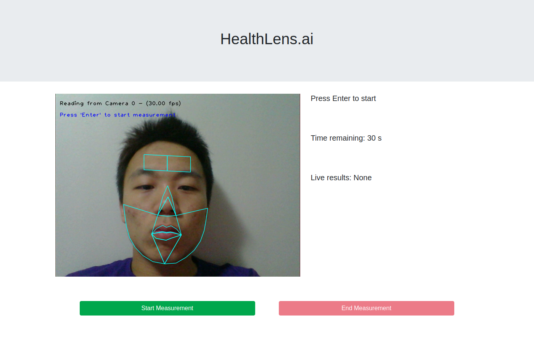
Task: Click the 'Reading from Camera 0' overlay text
Action: pyautogui.click(x=120, y=103)
